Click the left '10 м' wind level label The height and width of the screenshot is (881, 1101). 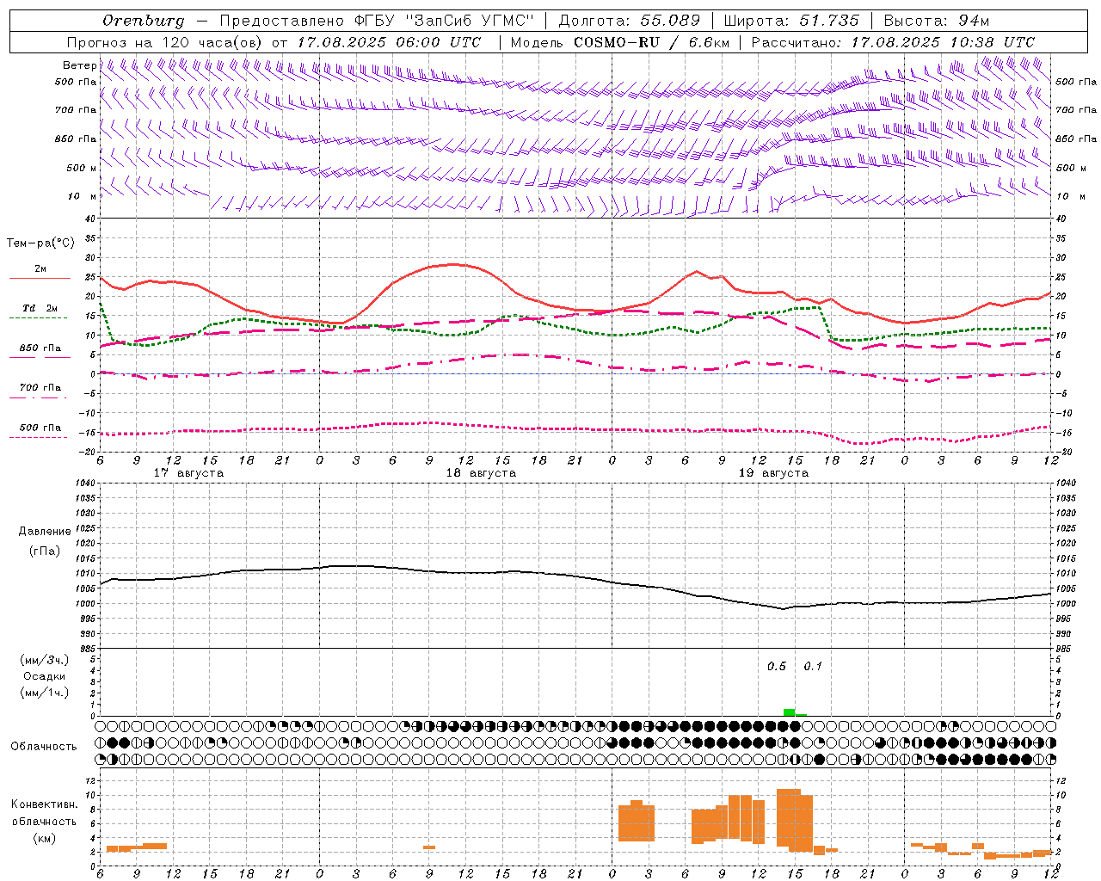pos(82,196)
